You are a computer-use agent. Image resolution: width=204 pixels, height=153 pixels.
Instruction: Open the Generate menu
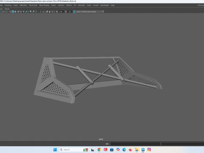[x=81, y=6]
